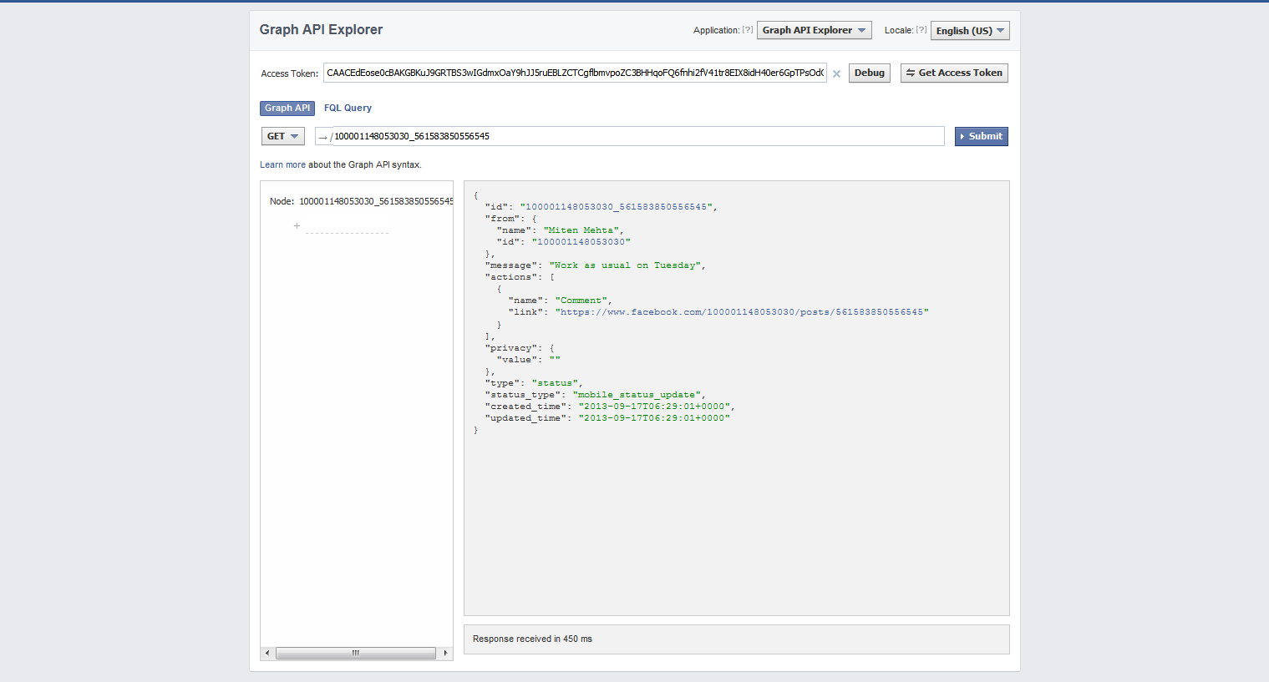
Task: Switch to the FQL Query tab
Action: [348, 108]
